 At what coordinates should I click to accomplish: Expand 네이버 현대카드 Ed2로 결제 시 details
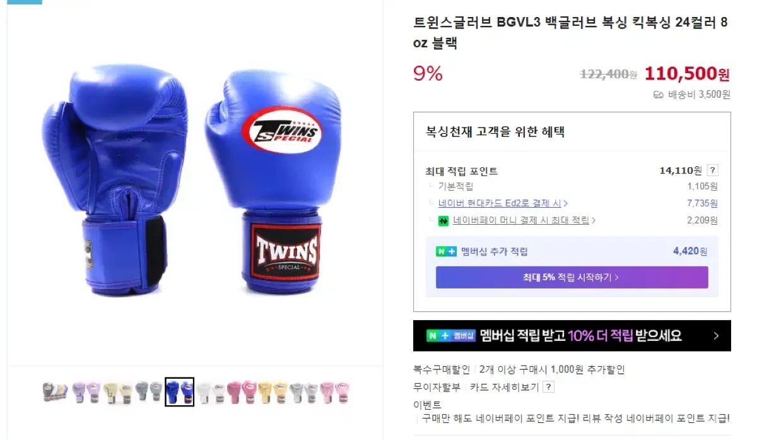503,203
